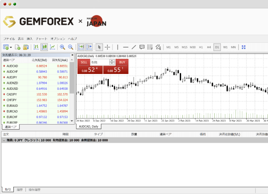The width and height of the screenshot is (268, 194).
Task: Select the Fibonacci retracement tool
Action: tap(150, 47)
